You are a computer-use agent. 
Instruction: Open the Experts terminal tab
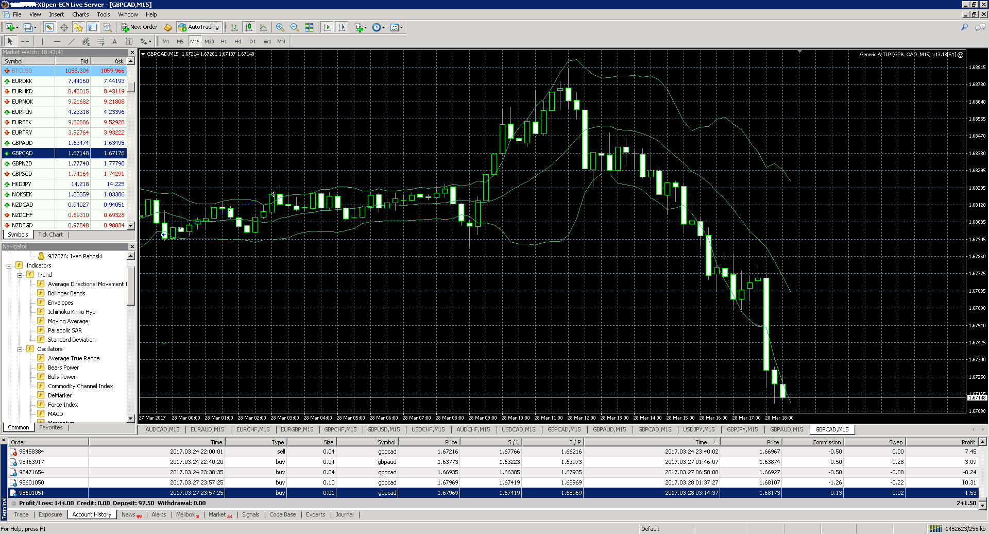click(316, 514)
